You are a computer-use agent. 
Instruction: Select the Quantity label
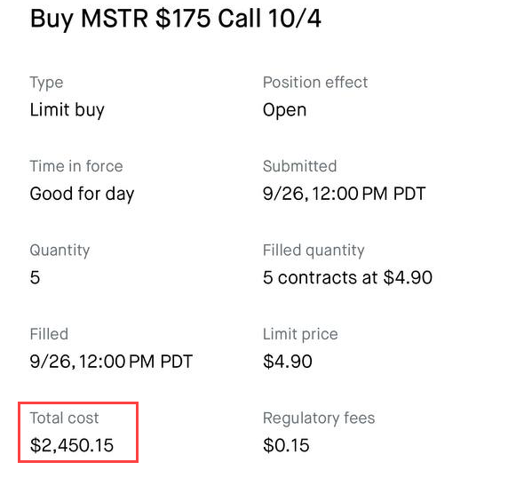pyautogui.click(x=60, y=251)
